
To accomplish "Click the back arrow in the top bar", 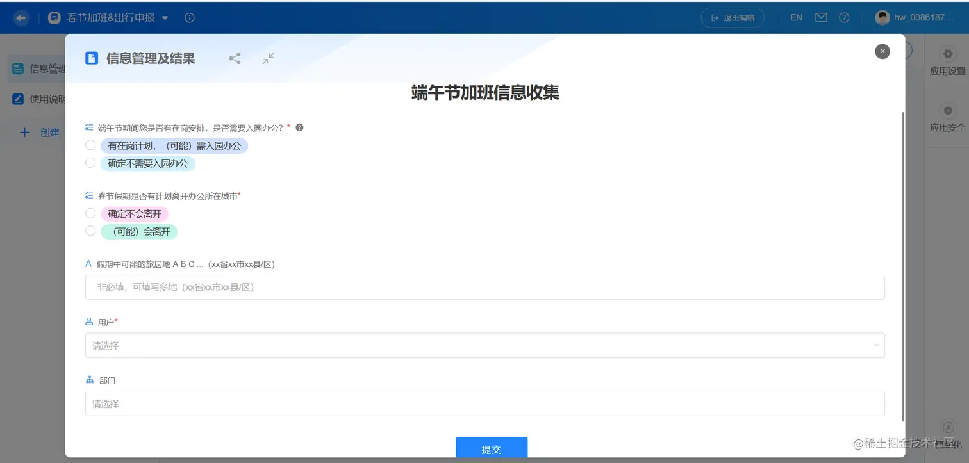I will tap(21, 18).
